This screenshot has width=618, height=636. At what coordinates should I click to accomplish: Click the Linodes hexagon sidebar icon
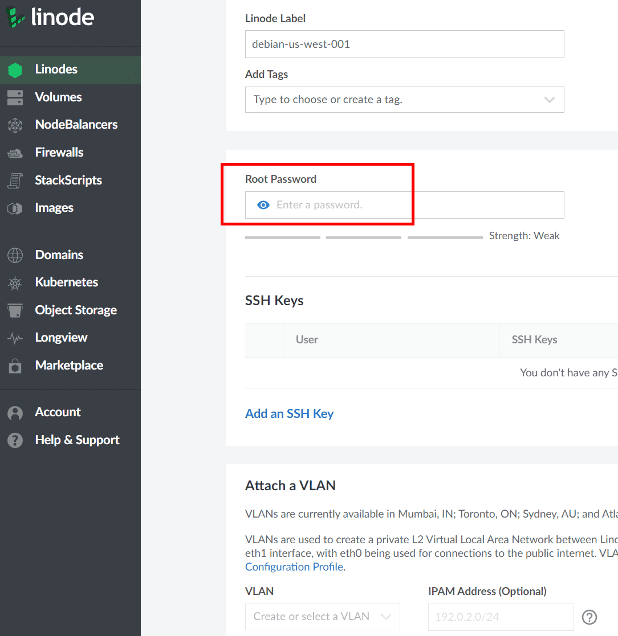click(x=15, y=70)
